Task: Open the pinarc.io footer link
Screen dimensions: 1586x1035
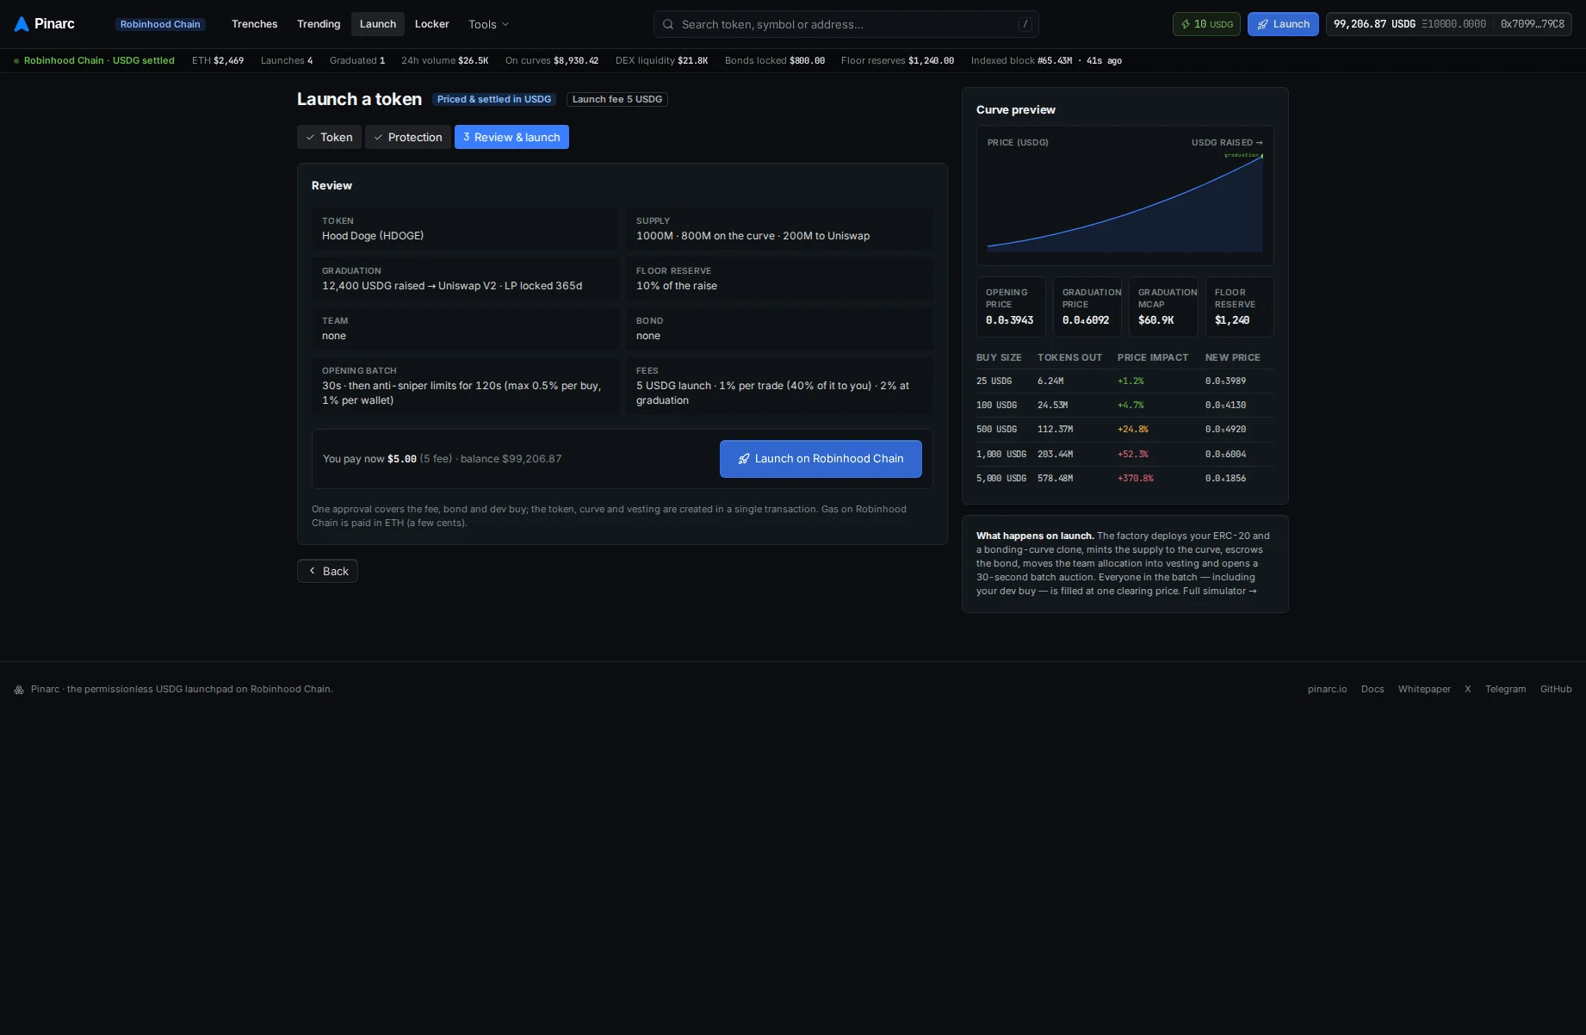Action: point(1327,689)
